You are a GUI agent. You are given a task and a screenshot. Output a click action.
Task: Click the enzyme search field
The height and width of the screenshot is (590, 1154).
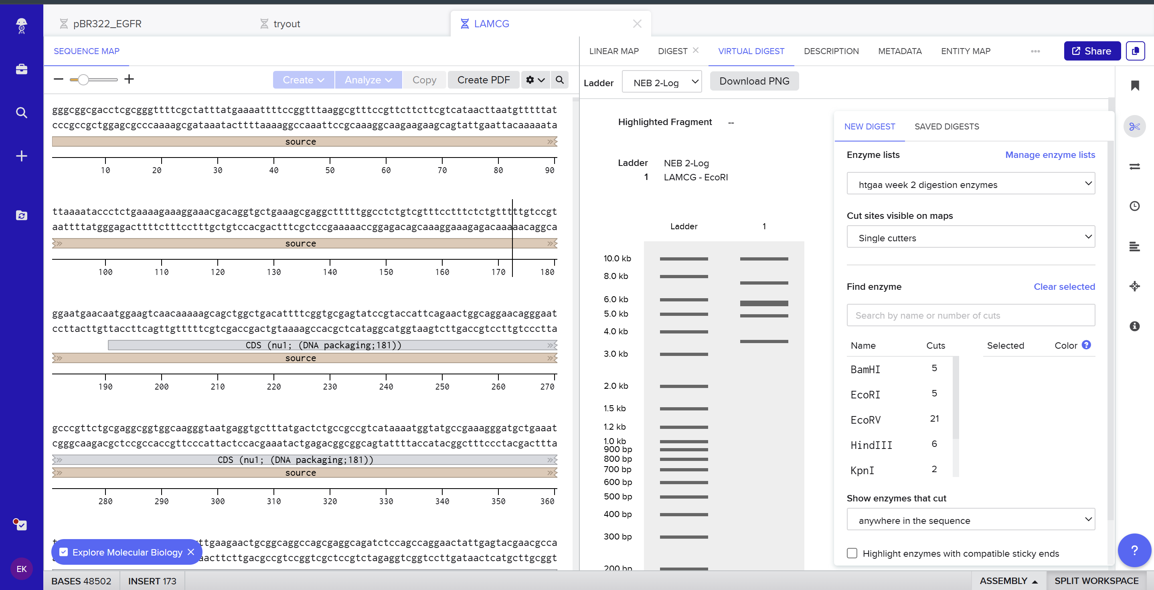pos(971,315)
